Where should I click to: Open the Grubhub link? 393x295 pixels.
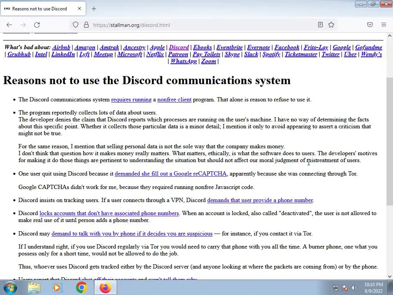[19, 54]
